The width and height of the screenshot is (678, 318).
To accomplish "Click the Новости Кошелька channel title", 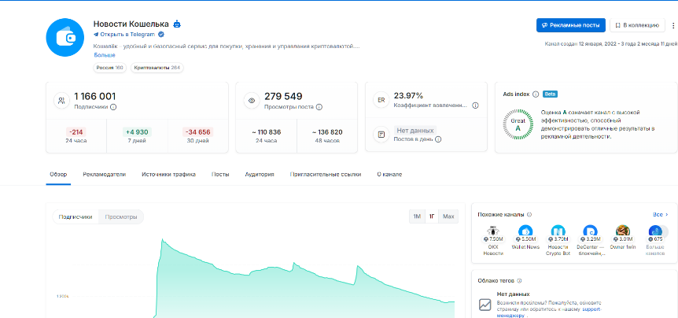I will (131, 24).
